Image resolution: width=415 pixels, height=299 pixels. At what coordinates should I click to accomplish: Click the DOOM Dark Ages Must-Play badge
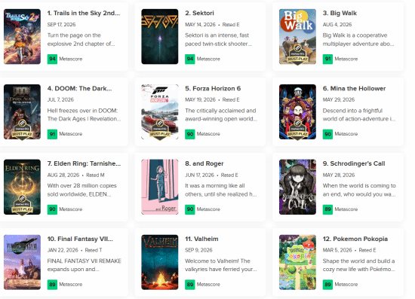22,130
